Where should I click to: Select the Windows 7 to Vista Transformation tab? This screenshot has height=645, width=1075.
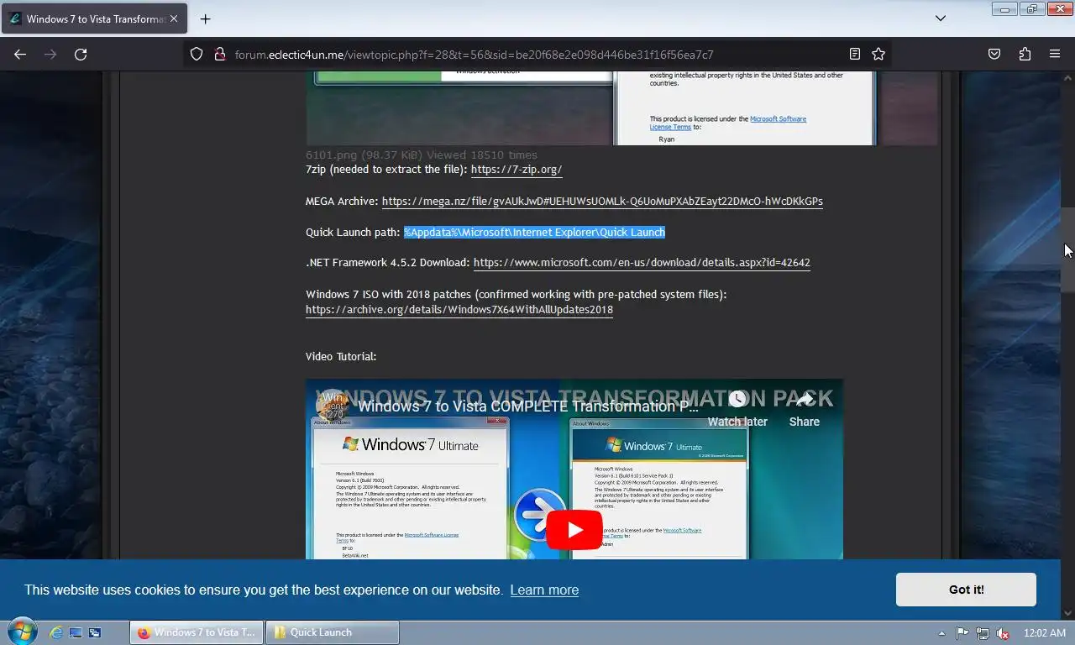click(x=94, y=18)
